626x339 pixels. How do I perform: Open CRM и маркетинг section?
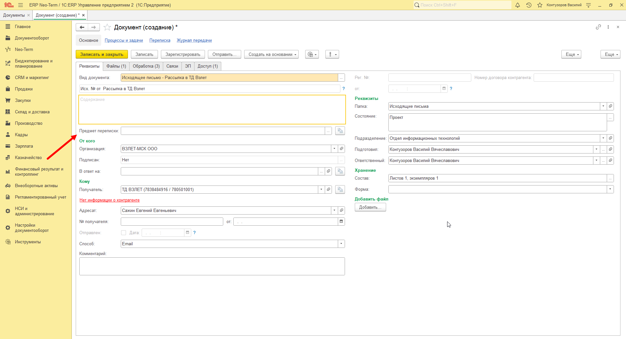32,77
